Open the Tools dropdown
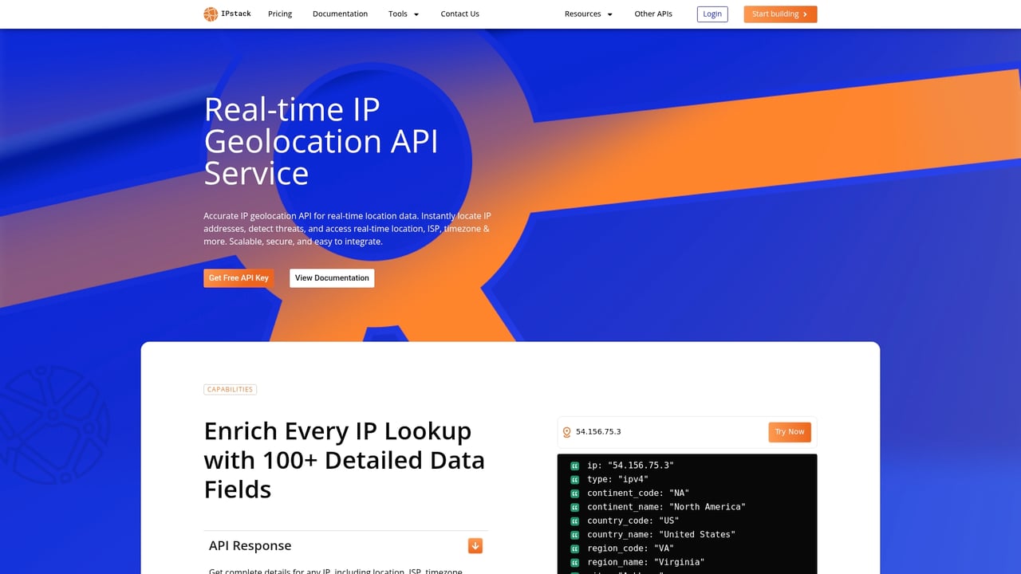Image resolution: width=1021 pixels, height=574 pixels. [x=403, y=14]
